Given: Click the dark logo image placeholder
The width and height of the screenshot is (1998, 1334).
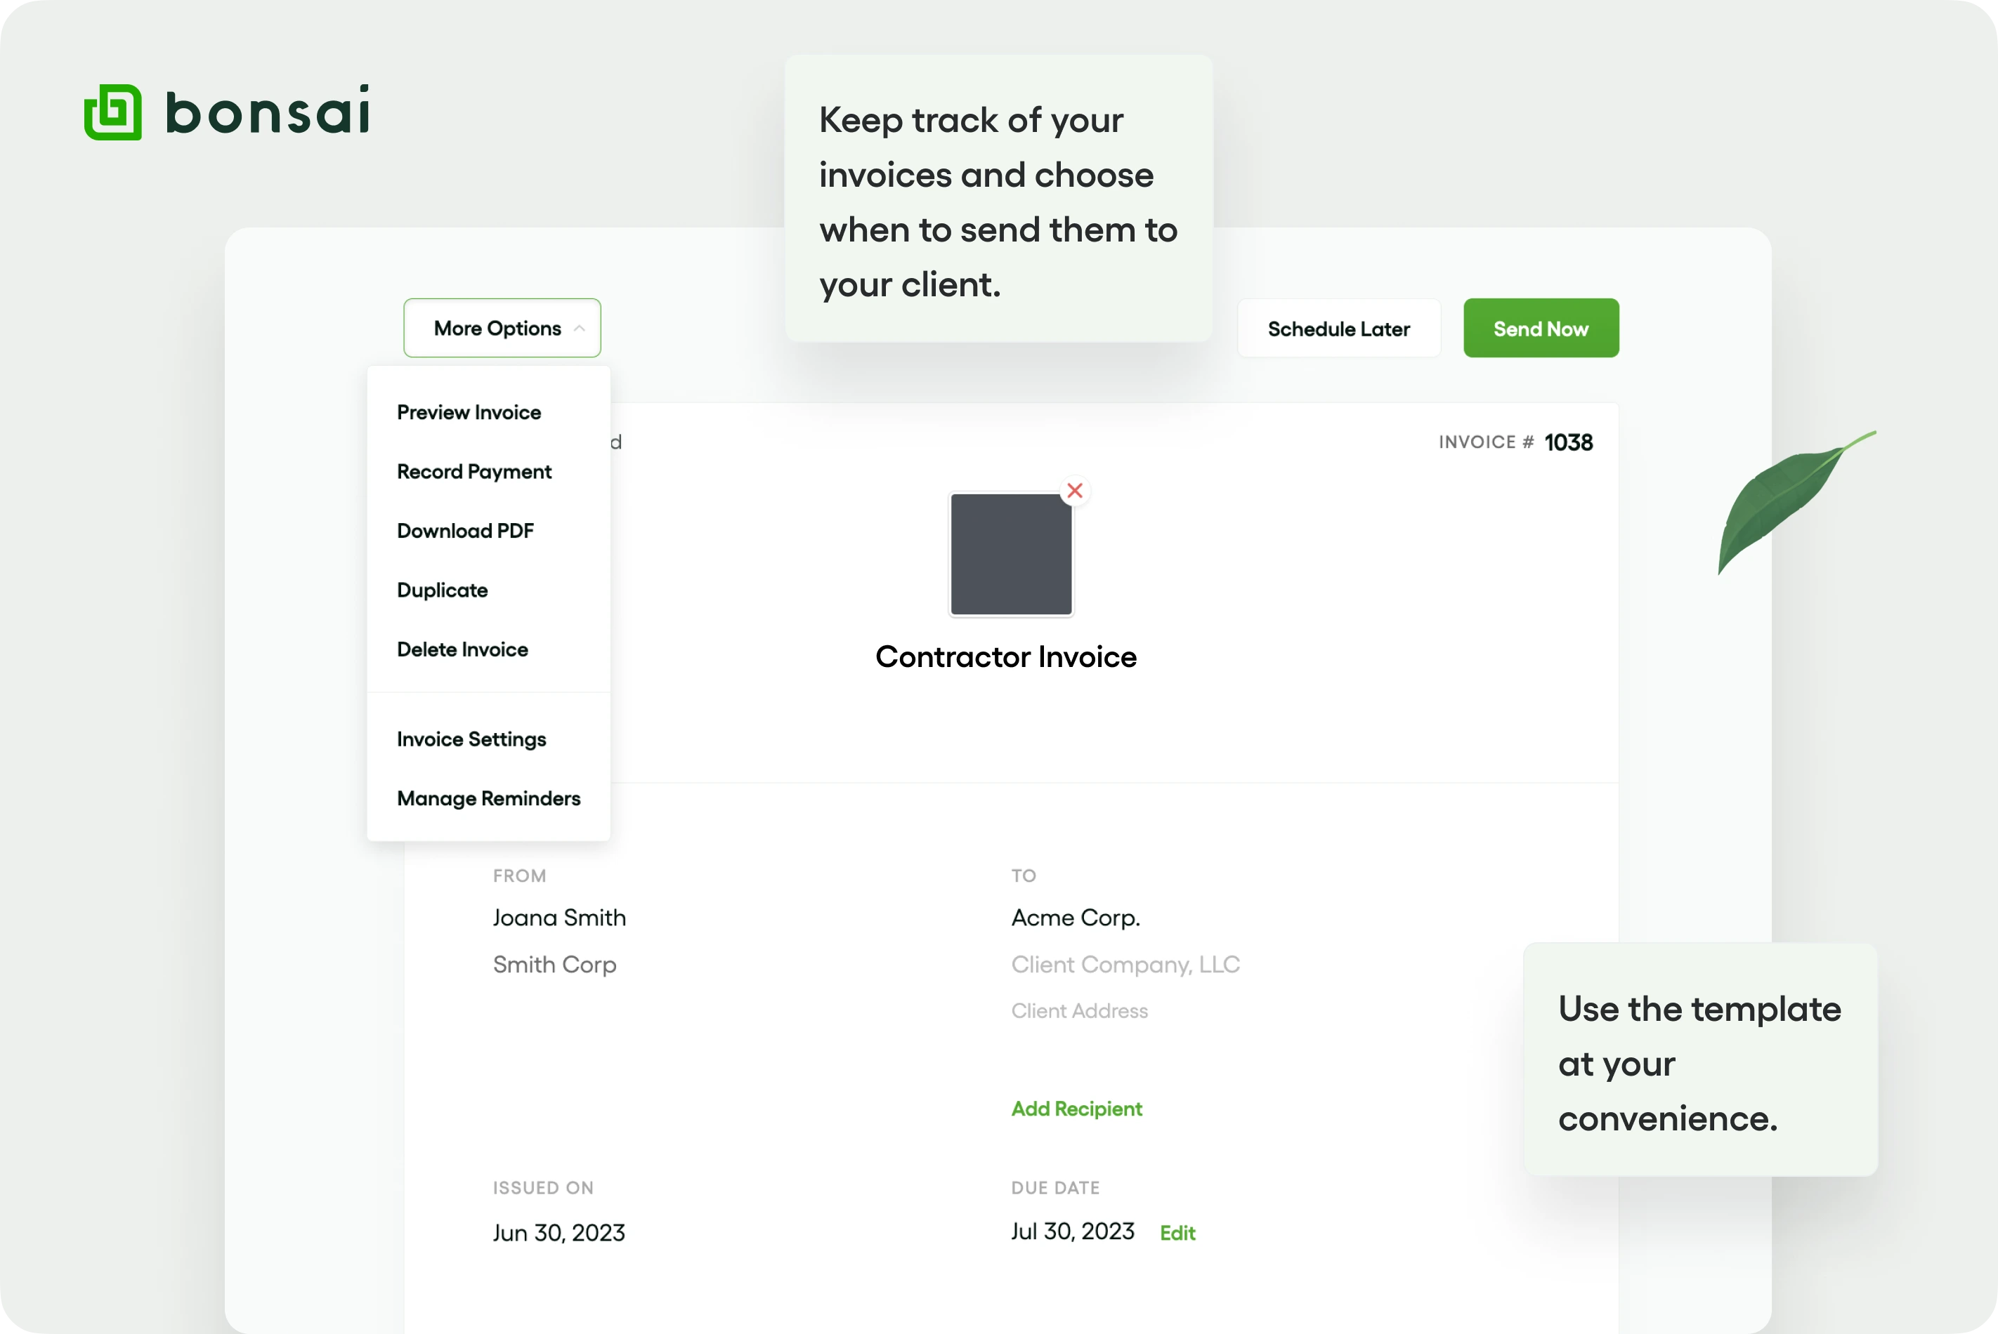Looking at the screenshot, I should (1010, 555).
